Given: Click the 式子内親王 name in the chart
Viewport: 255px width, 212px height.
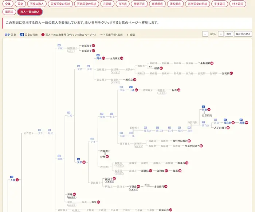Looking at the screenshot, I should point(220,128).
